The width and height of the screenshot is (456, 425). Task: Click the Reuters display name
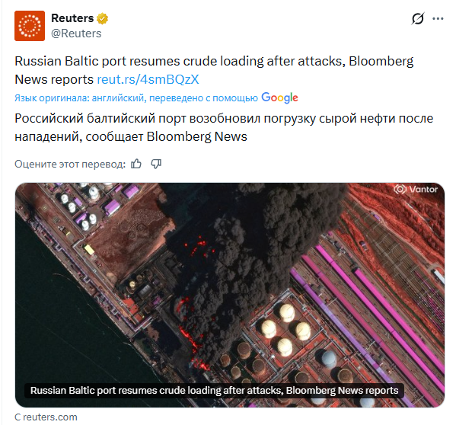tap(72, 18)
